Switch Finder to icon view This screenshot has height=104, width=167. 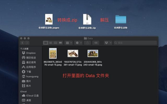pyautogui.click(x=46, y=43)
